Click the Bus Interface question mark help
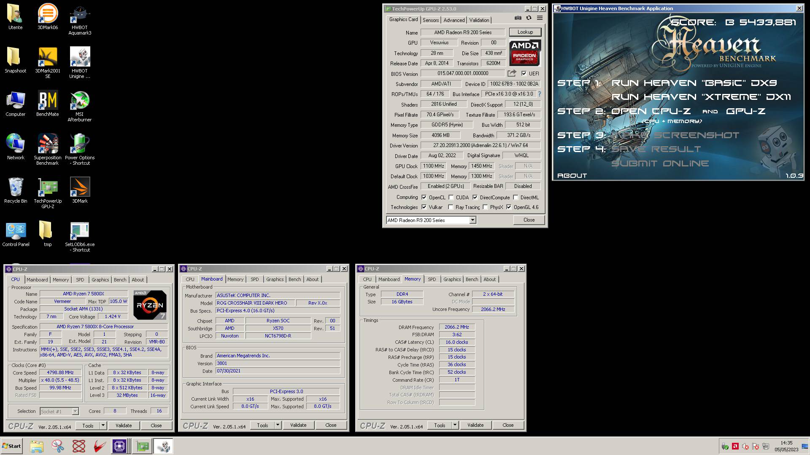 click(x=539, y=94)
